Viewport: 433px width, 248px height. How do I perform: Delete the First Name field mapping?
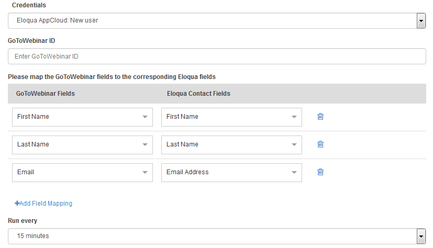[x=320, y=117]
